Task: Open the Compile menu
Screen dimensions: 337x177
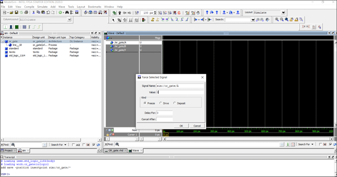Action: (29, 7)
